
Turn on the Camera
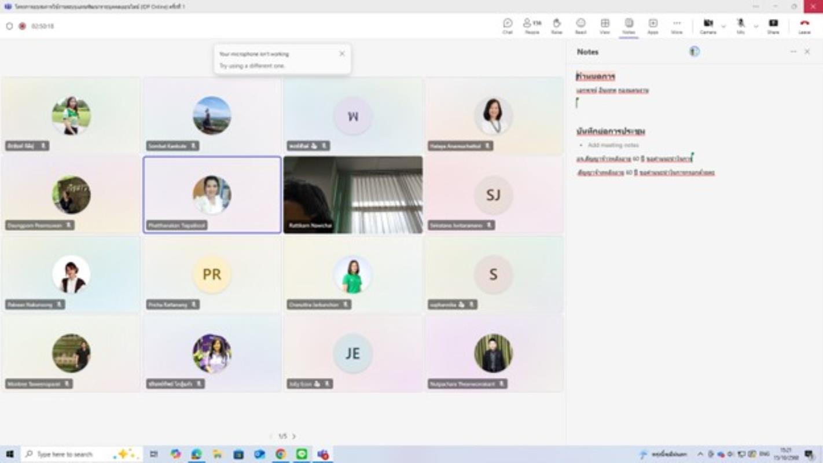pyautogui.click(x=708, y=25)
